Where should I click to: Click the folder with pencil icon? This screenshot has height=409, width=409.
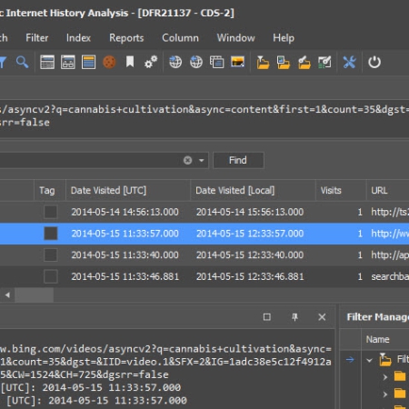click(x=304, y=63)
